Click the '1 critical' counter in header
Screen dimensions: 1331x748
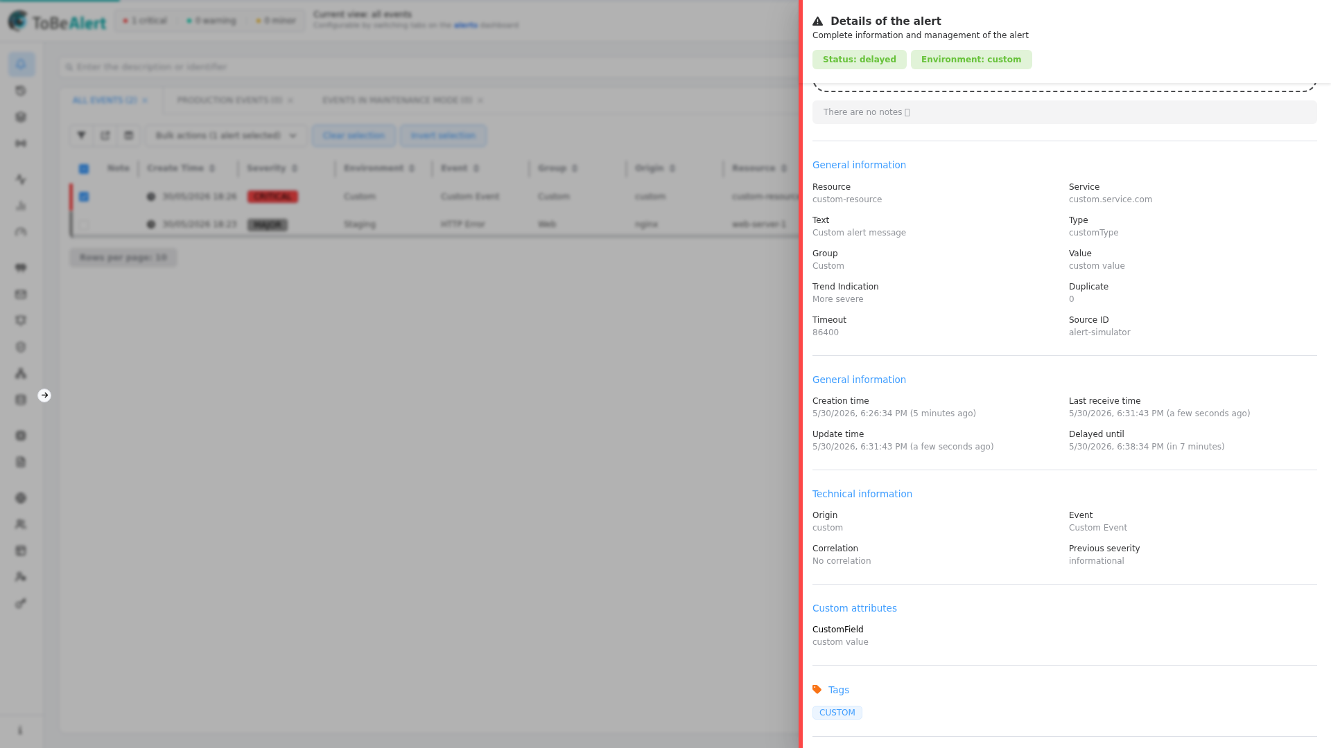(x=145, y=21)
